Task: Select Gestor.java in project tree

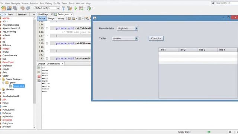Action: tap(19, 86)
